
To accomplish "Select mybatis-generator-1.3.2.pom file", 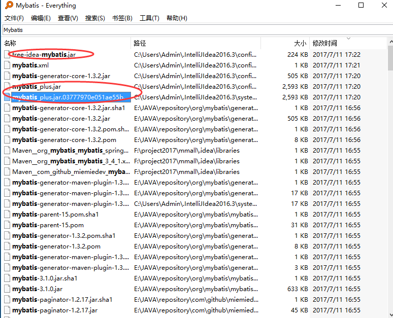I will click(x=56, y=246).
